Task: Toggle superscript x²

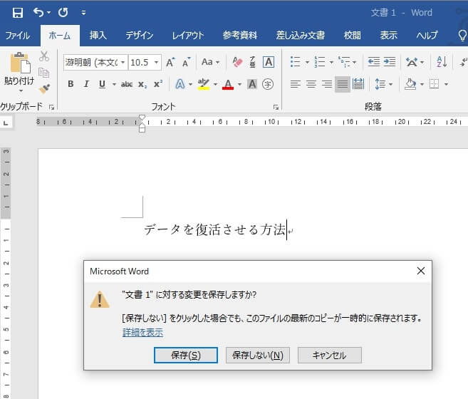Action: coord(158,84)
